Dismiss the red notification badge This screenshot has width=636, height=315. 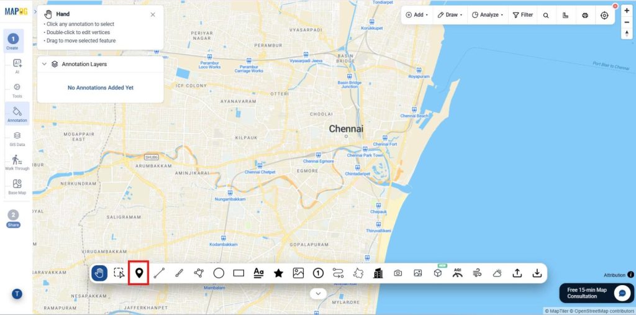tap(615, 6)
